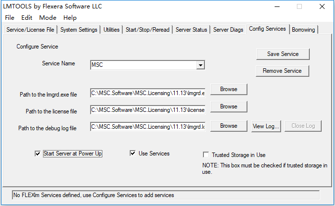335x206 pixels.
Task: Click the View Log button
Action: point(266,126)
